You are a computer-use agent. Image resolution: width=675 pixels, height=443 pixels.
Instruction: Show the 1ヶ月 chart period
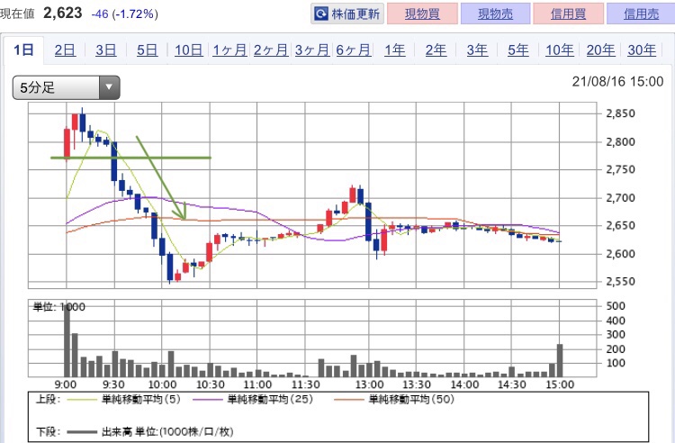[229, 50]
